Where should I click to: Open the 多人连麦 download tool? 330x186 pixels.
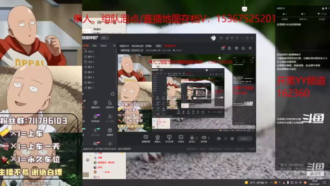(x=110, y=118)
